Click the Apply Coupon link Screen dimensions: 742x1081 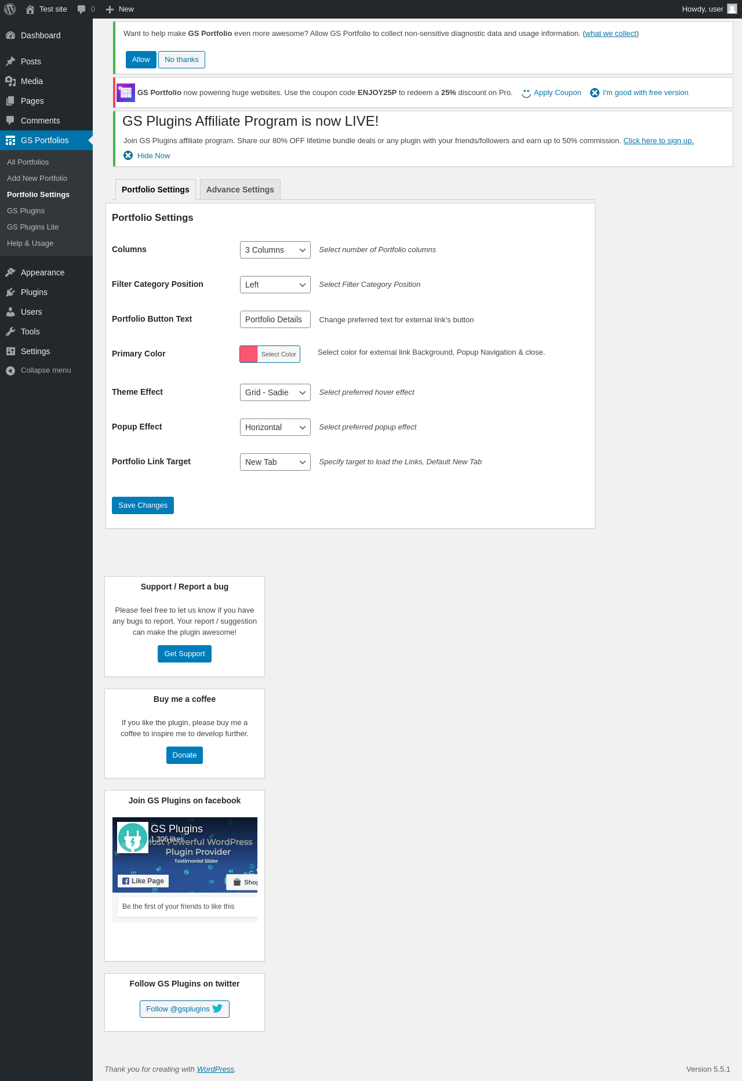557,93
